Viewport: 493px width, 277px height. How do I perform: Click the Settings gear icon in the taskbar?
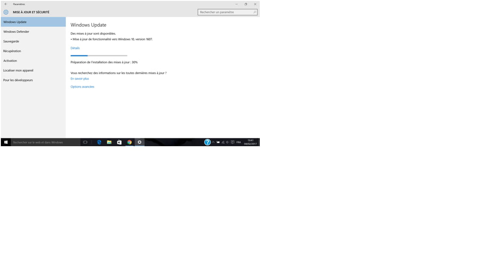[140, 142]
